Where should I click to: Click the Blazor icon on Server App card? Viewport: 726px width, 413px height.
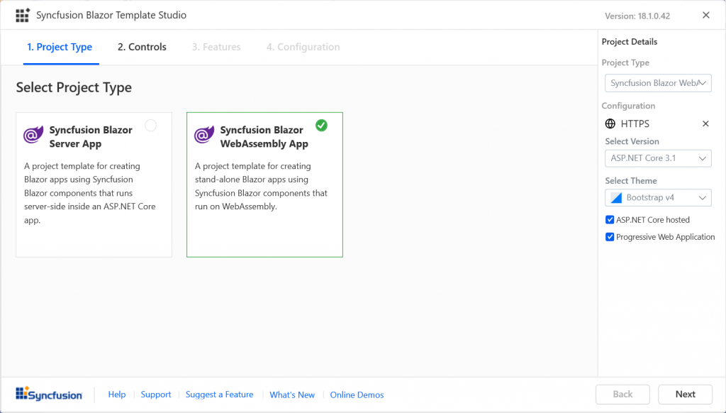pyautogui.click(x=33, y=135)
